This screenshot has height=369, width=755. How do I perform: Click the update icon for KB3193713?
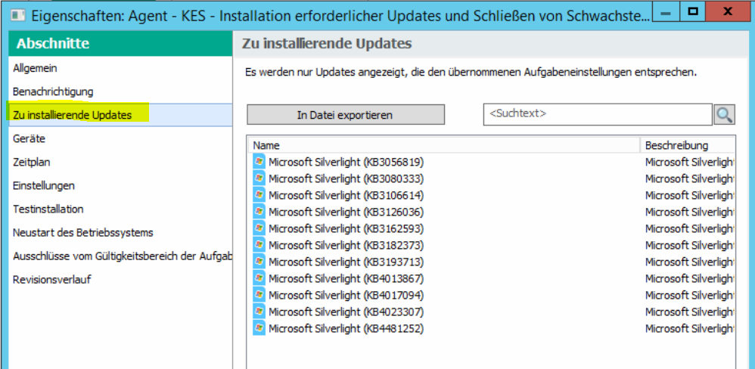point(259,262)
